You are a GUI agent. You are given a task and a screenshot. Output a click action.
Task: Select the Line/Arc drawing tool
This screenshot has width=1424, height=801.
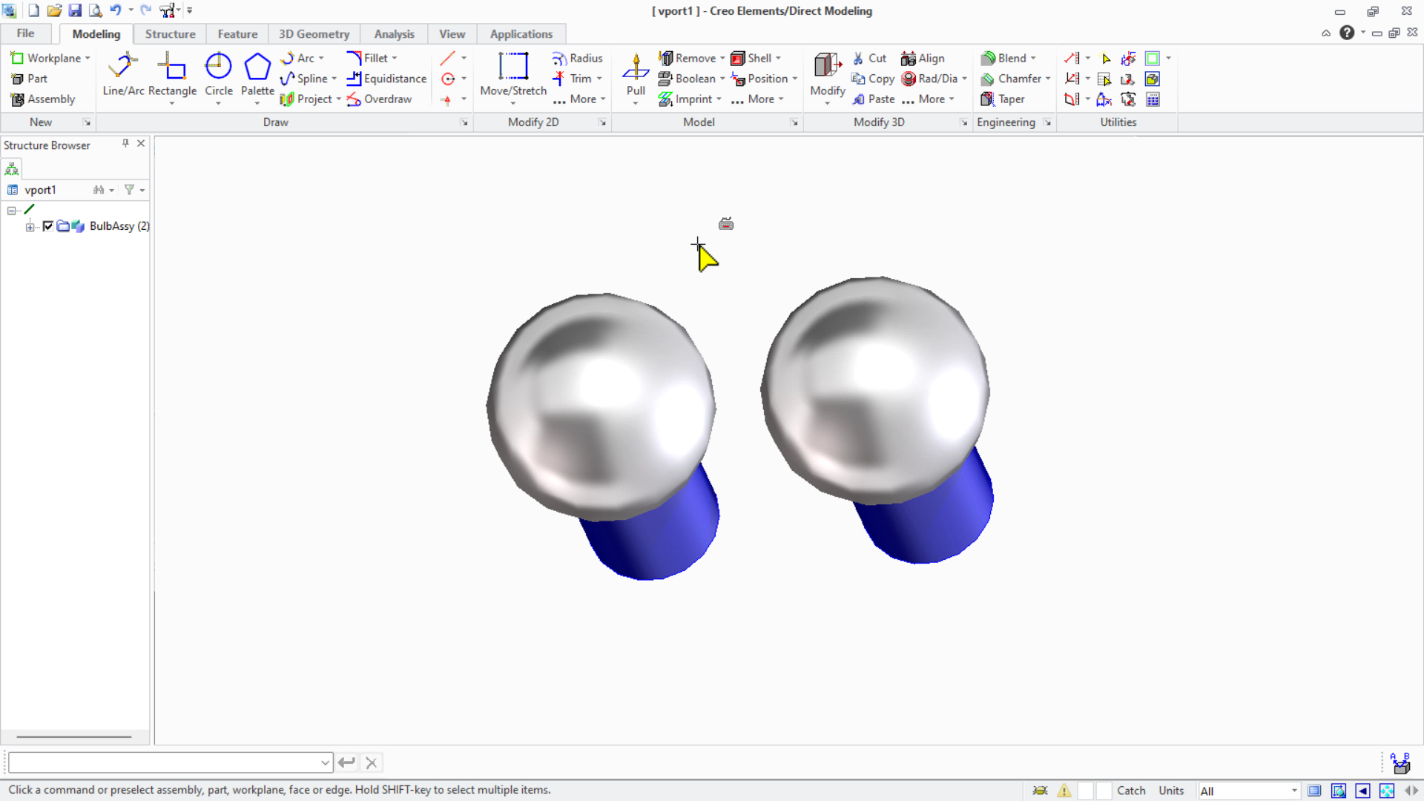coord(123,74)
